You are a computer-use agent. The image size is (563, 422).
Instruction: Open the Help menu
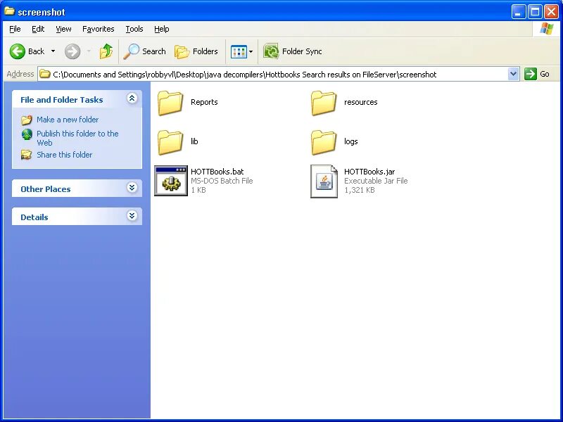pos(162,29)
